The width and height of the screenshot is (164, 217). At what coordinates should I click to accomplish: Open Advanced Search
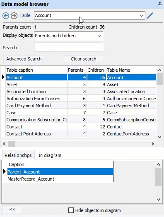click(x=24, y=59)
